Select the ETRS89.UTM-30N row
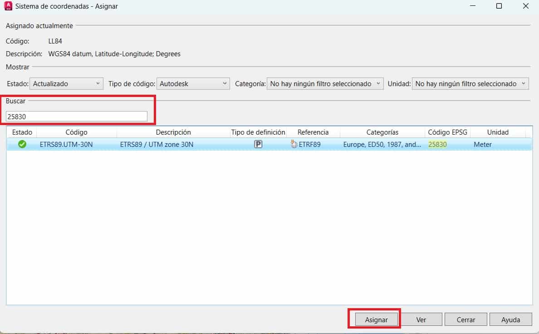The image size is (539, 334). (x=66, y=145)
